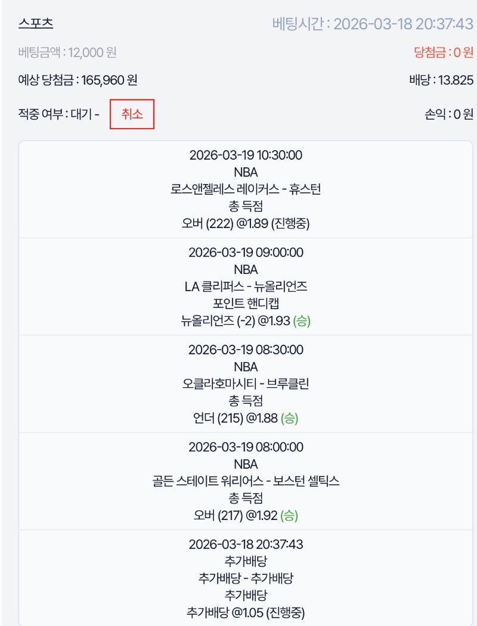Image resolution: width=477 pixels, height=626 pixels.
Task: Open the LA 클리퍼스 - 뉴올리언즈 match
Action: coord(246,286)
